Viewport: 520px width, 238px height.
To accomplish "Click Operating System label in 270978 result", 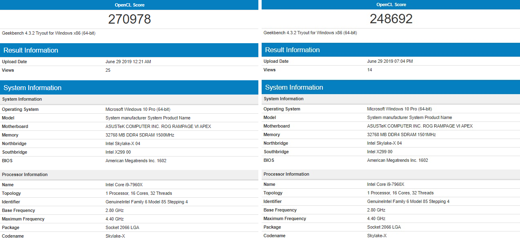I will click(x=20, y=109).
